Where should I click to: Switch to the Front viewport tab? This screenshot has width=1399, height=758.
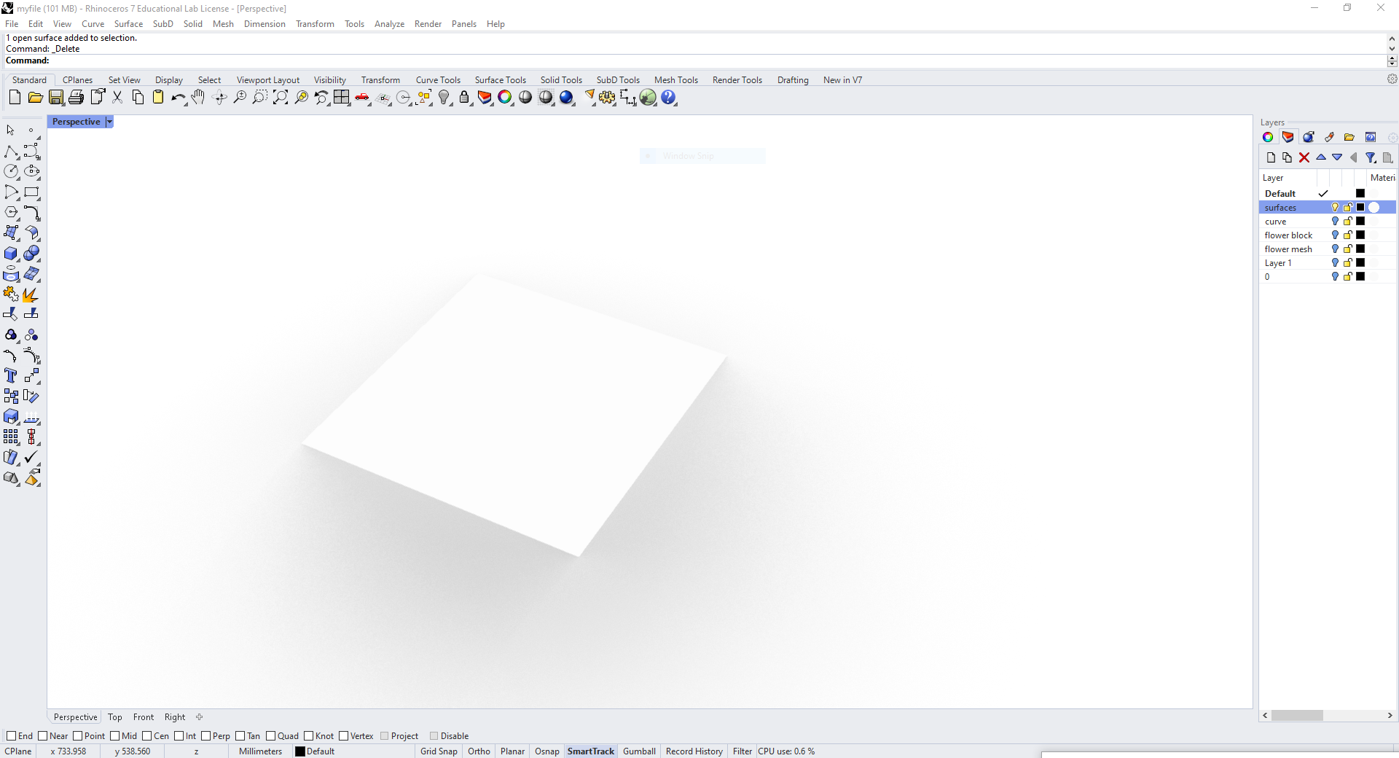tap(144, 717)
